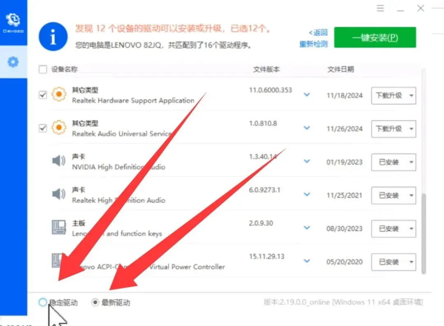Expand version chevron for 2.0.9.30
This screenshot has width=444, height=326.
coord(307,227)
